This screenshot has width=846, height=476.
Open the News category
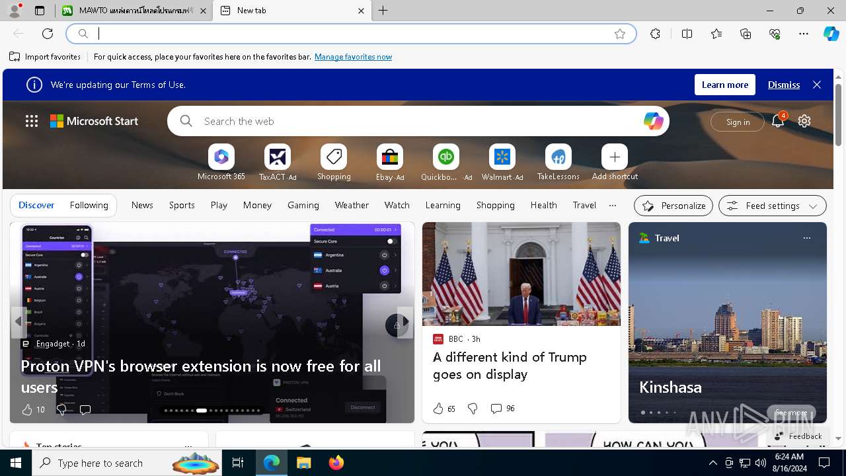point(142,205)
